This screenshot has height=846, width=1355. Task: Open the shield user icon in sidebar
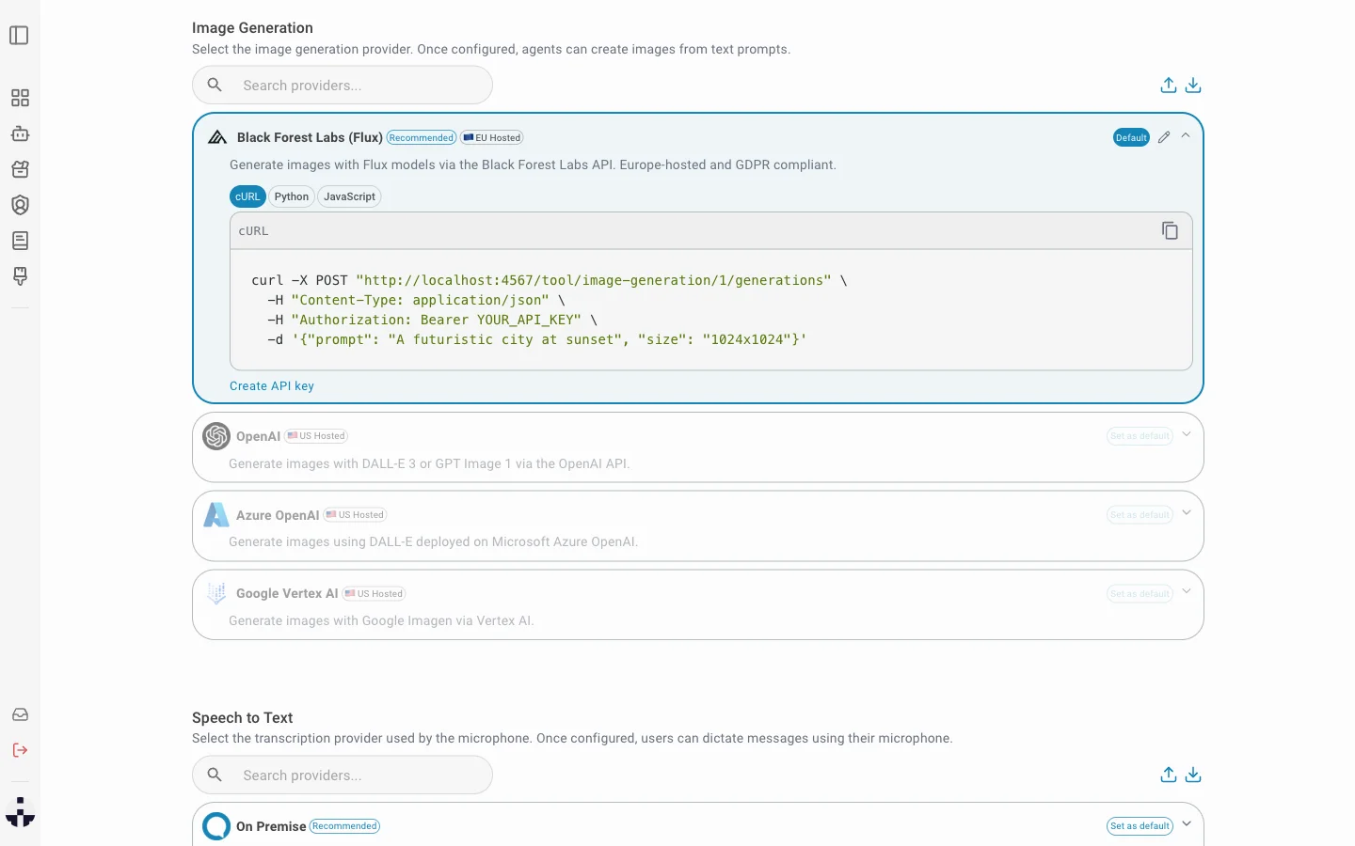point(20,205)
